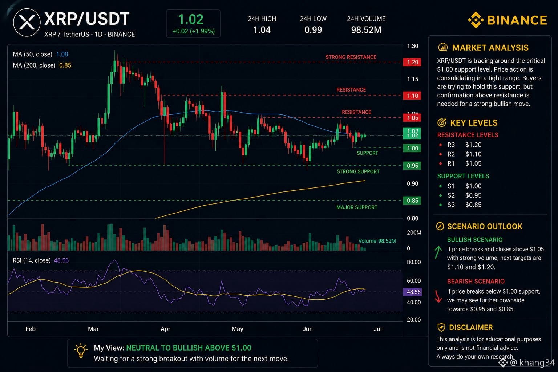
Task: Click the 'Volume 98.52M' label in volume pane
Action: tap(377, 241)
